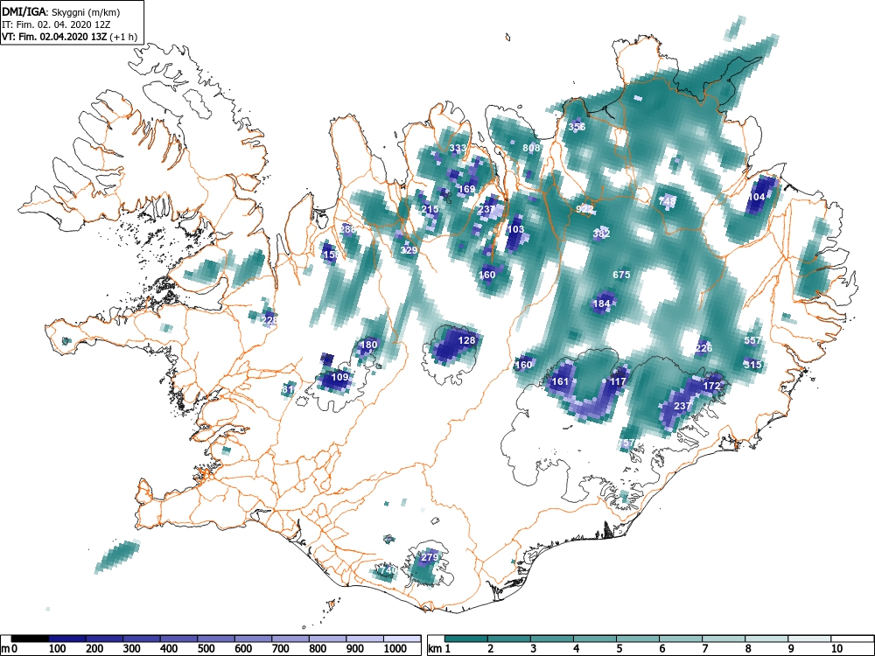
Task: Select m-scale swatch between 500 and 600
Action: [216, 639]
